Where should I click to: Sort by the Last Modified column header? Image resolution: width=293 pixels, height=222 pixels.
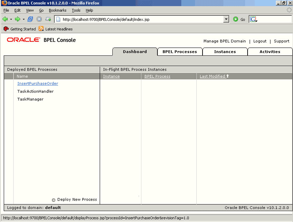212,76
